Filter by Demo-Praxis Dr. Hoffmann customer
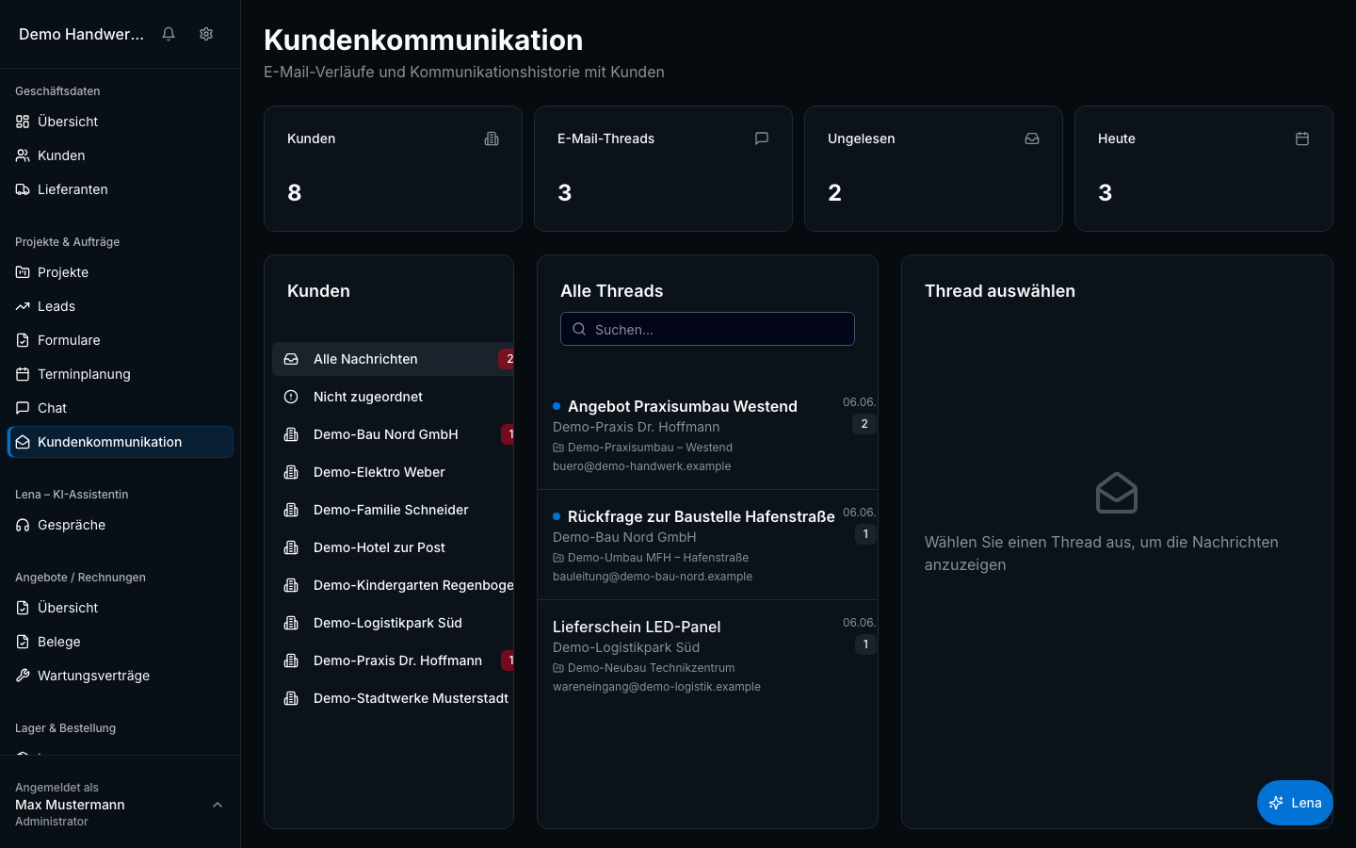 [x=393, y=660]
